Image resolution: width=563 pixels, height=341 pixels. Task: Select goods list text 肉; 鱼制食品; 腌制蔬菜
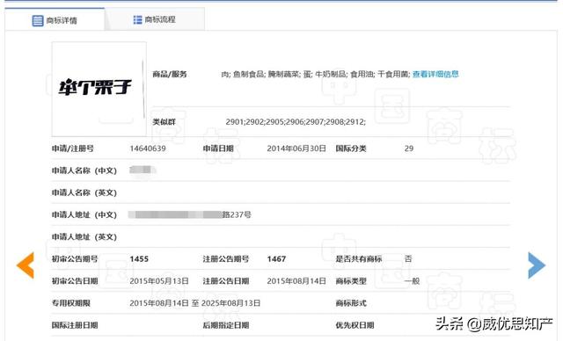pos(260,74)
